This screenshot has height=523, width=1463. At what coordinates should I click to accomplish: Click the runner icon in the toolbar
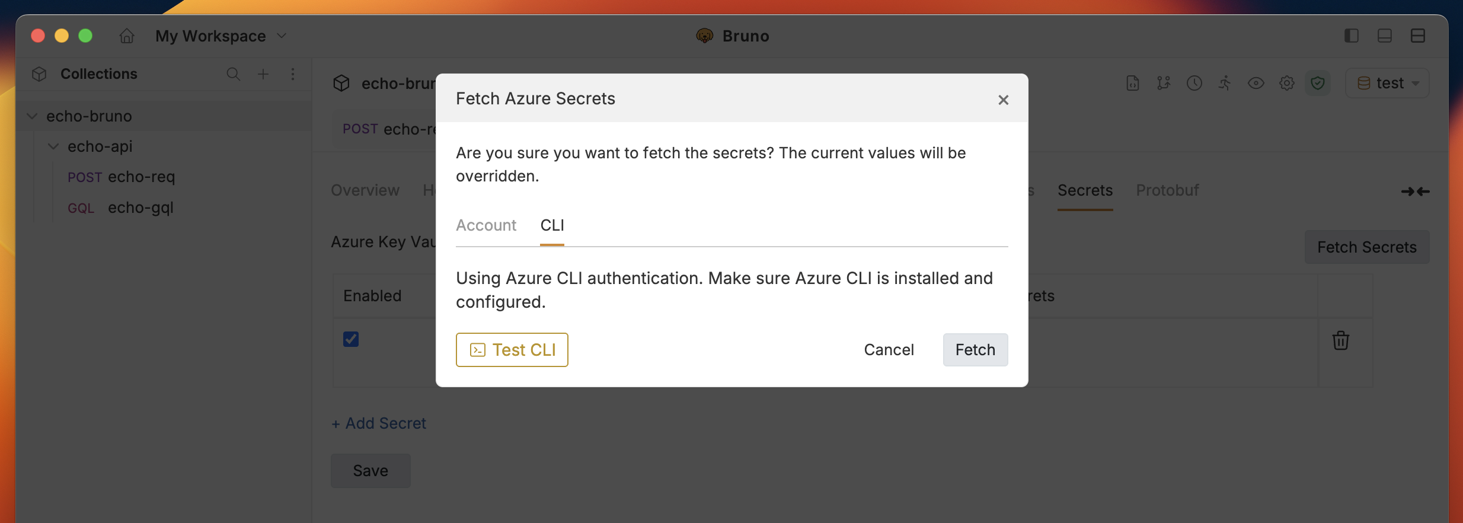point(1225,83)
